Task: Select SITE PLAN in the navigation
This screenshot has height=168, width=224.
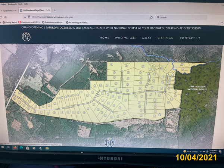Action: point(165,38)
